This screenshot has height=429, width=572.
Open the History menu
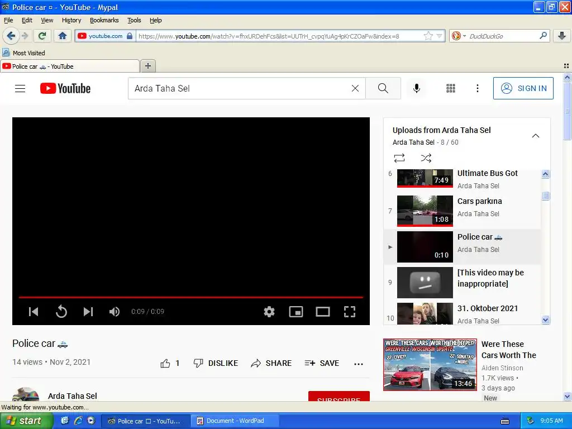71,20
